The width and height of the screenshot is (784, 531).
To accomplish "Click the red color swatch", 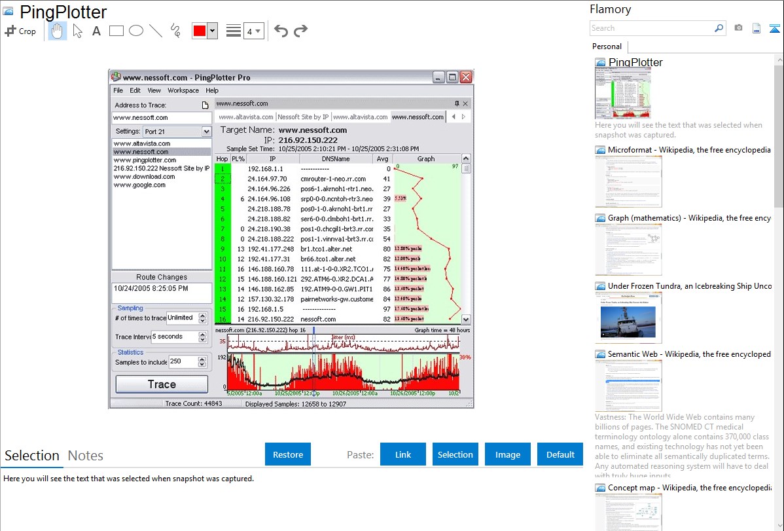I will click(200, 31).
